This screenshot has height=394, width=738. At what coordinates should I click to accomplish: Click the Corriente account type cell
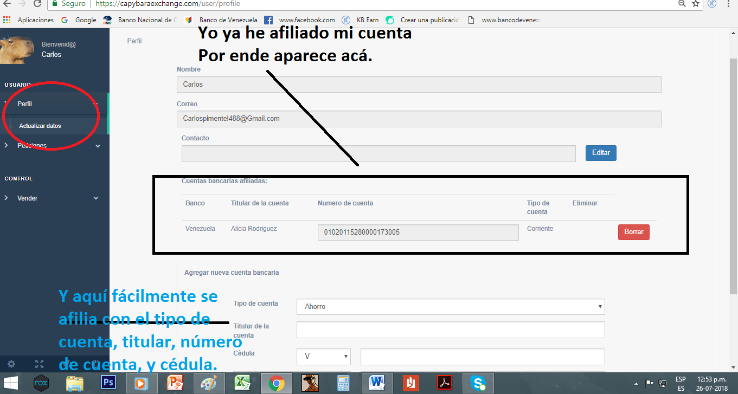[540, 229]
